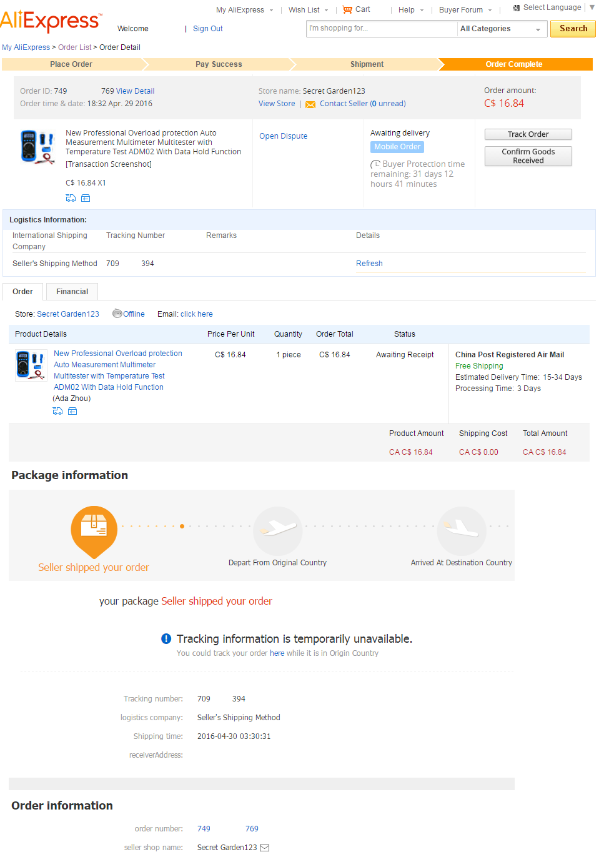
Task: Click Total Amount CA C$ 16.84 value
Action: pos(545,452)
